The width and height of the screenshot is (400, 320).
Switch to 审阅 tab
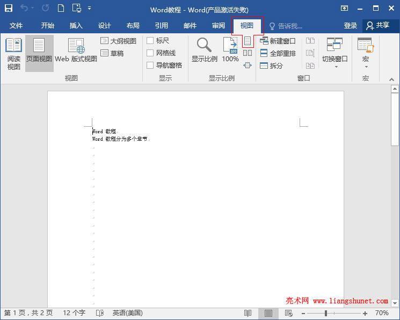point(219,26)
